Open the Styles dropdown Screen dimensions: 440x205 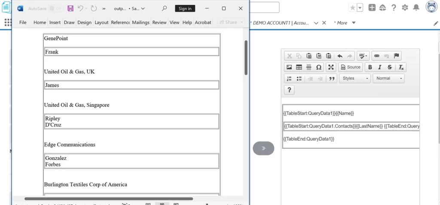click(355, 78)
